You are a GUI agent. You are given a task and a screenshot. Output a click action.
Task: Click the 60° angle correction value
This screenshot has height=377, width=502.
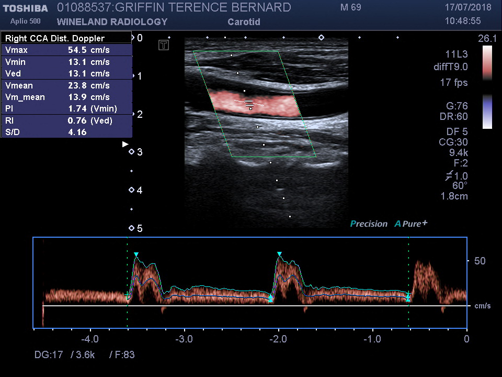[x=460, y=185]
